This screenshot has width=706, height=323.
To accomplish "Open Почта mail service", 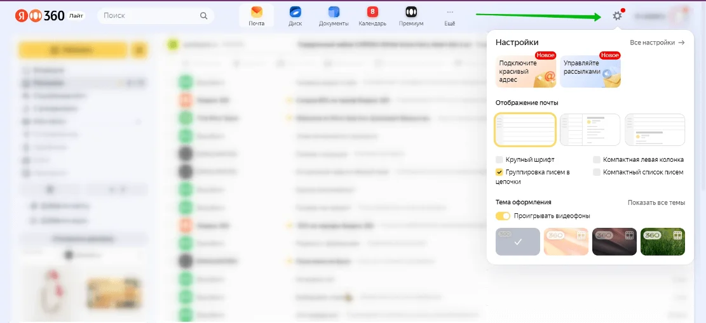I will [x=257, y=16].
